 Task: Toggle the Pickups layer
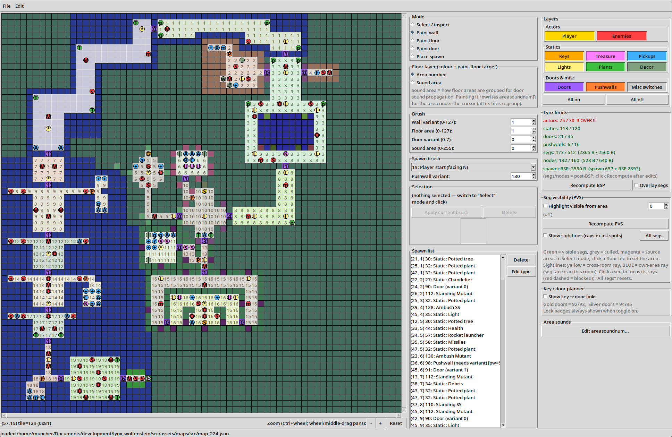(x=647, y=56)
